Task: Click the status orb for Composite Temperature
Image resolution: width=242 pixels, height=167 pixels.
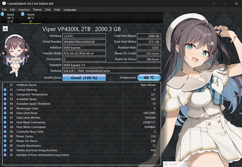Action: (5, 94)
